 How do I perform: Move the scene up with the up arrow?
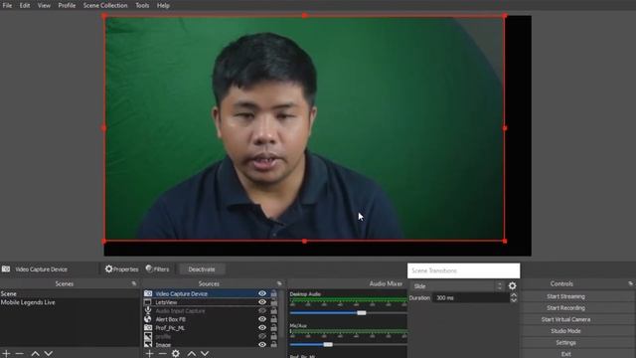coord(36,354)
